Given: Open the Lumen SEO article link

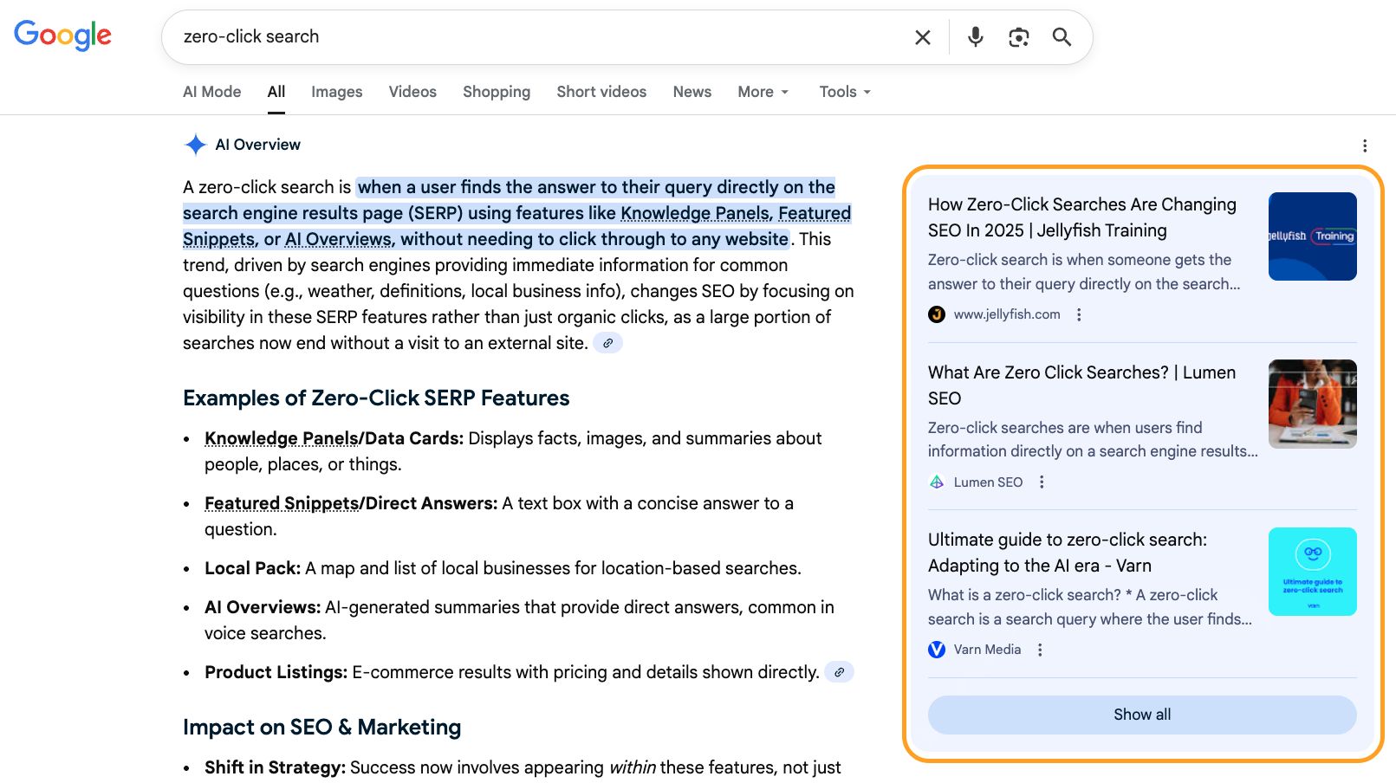Looking at the screenshot, I should tap(1081, 385).
